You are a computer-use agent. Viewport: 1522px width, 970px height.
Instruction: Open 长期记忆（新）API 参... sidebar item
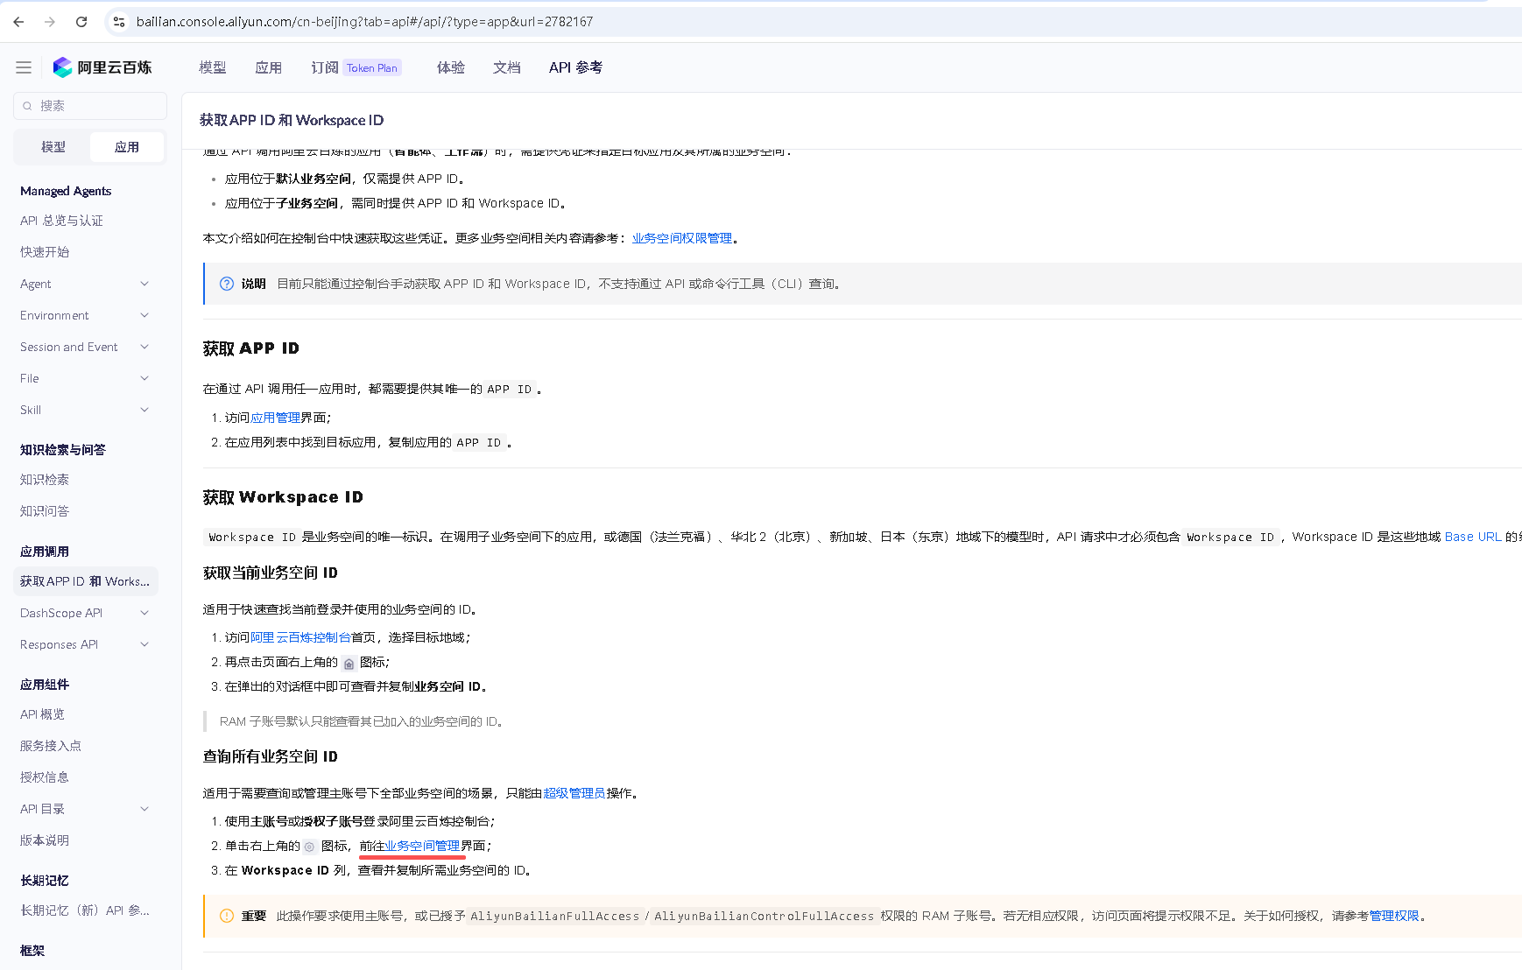click(85, 910)
